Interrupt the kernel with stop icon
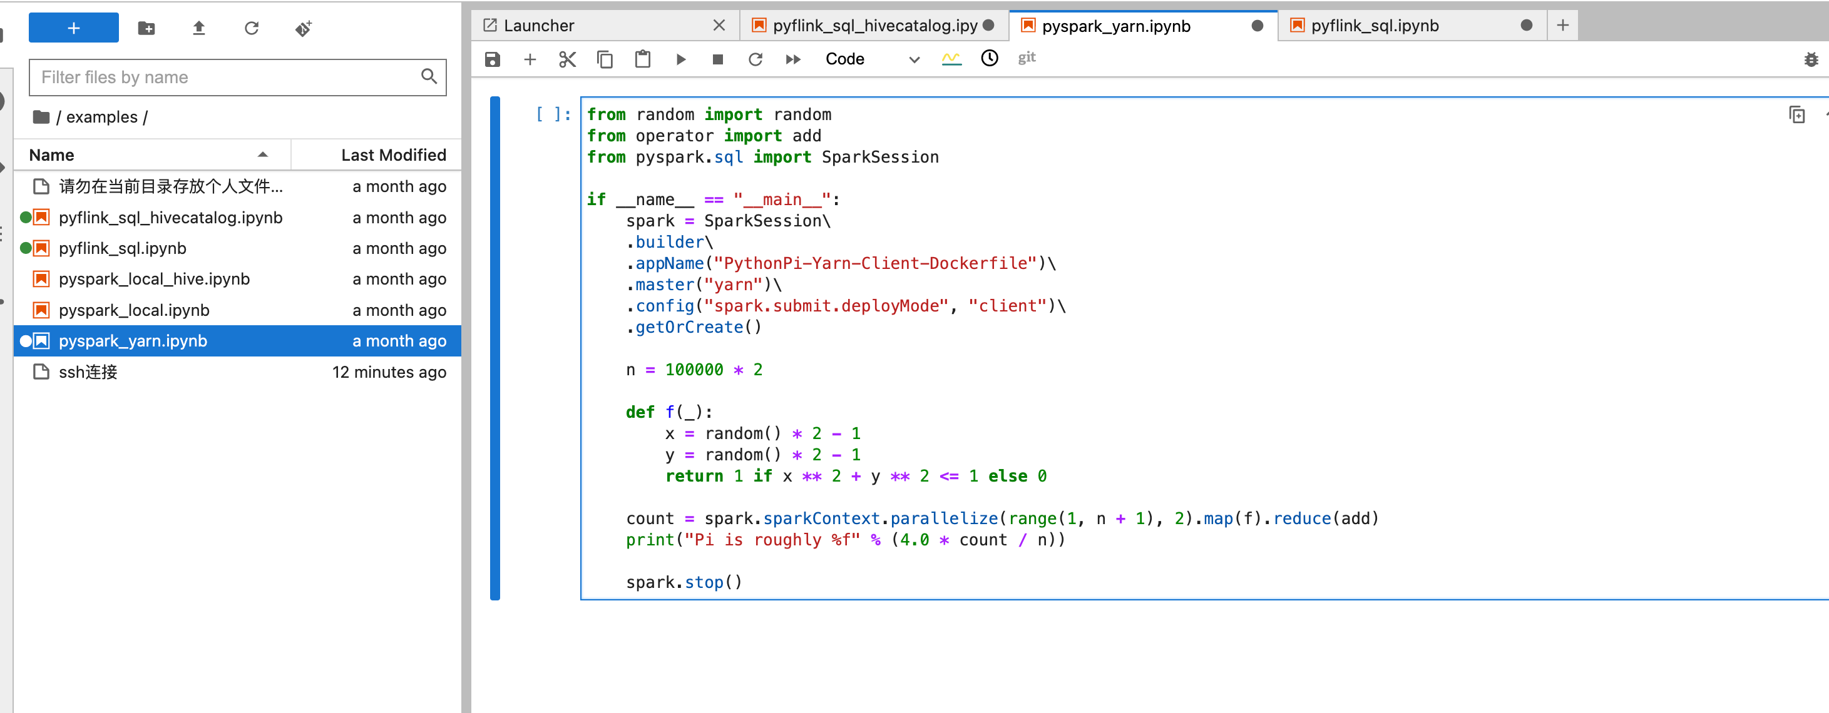 [x=718, y=59]
